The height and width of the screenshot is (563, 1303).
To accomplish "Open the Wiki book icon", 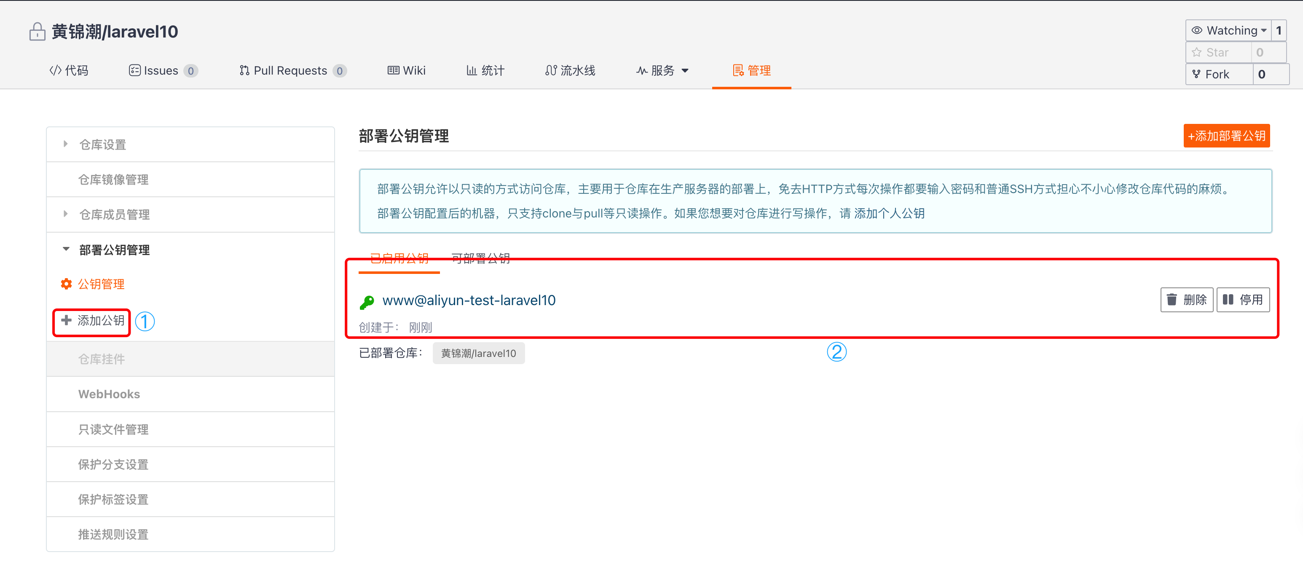I will tap(394, 71).
